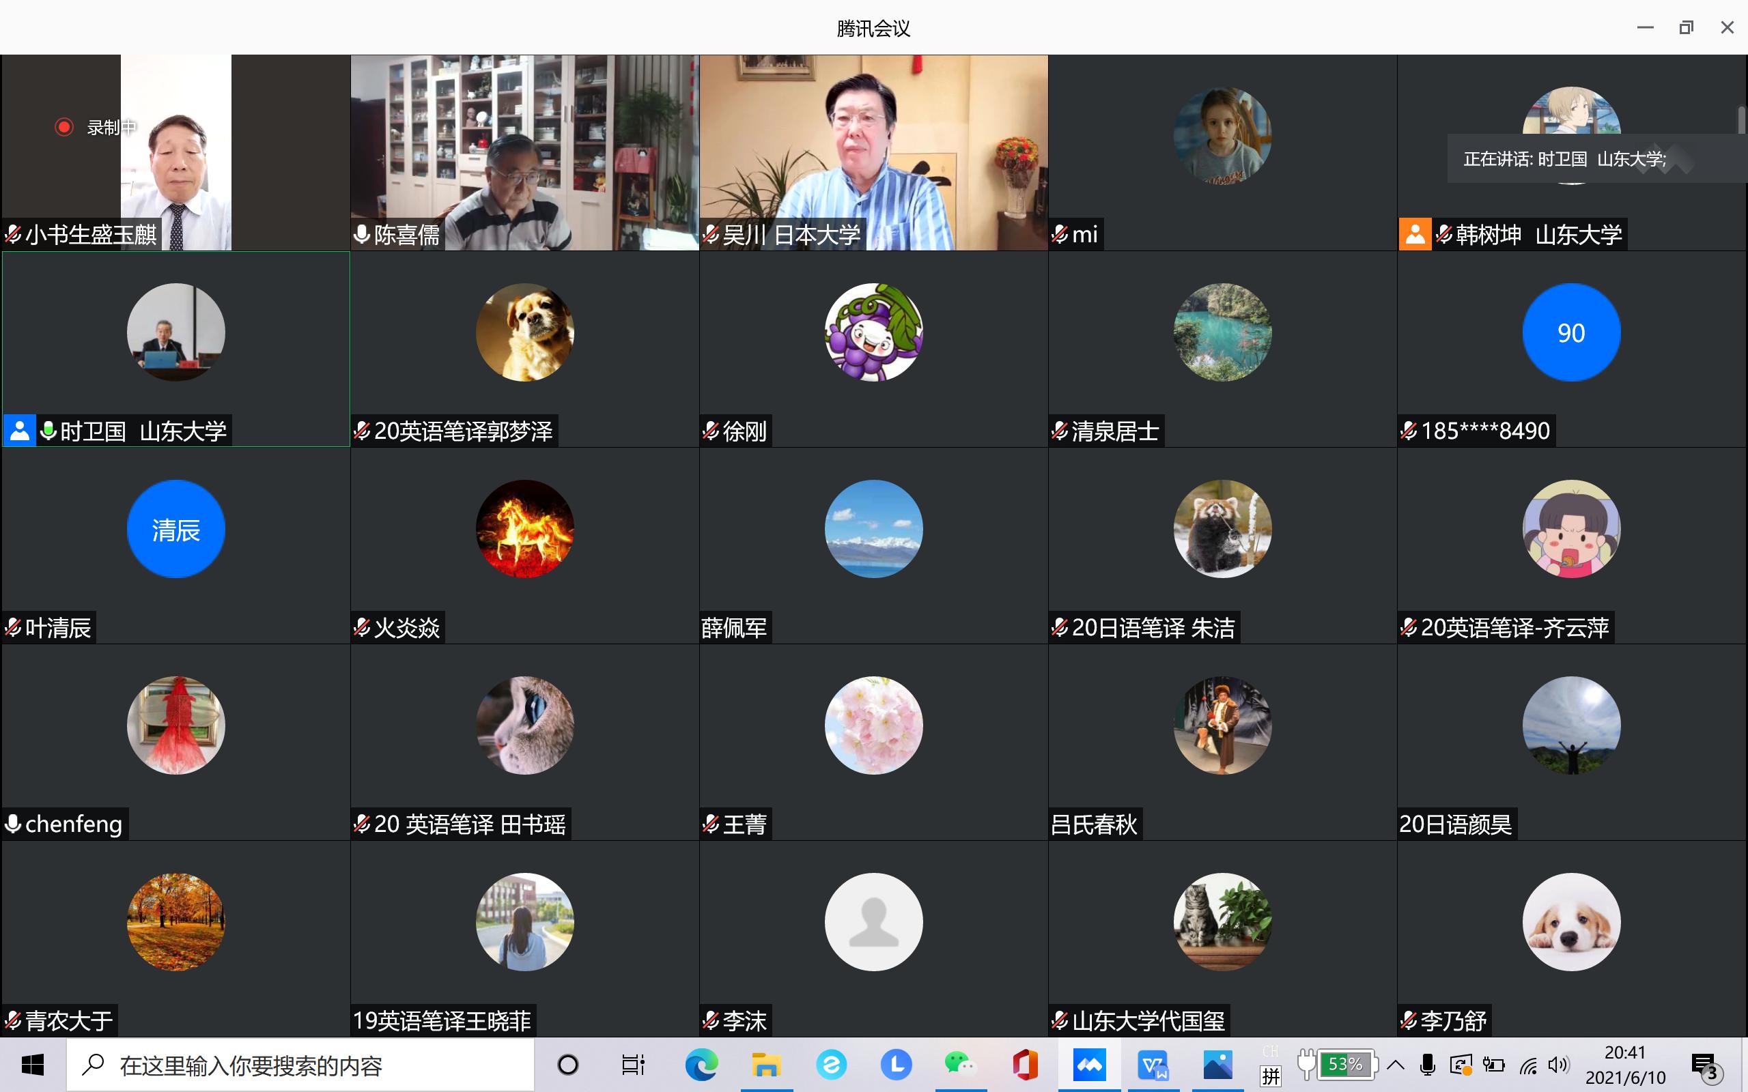Click the system tray microphone icon
Image resolution: width=1748 pixels, height=1092 pixels.
(x=1427, y=1065)
